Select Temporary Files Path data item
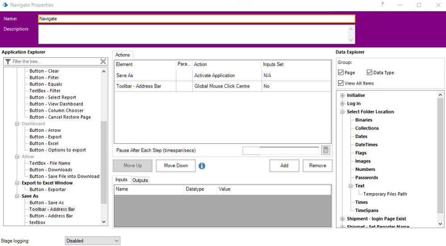This screenshot has width=446, height=246. point(385,194)
